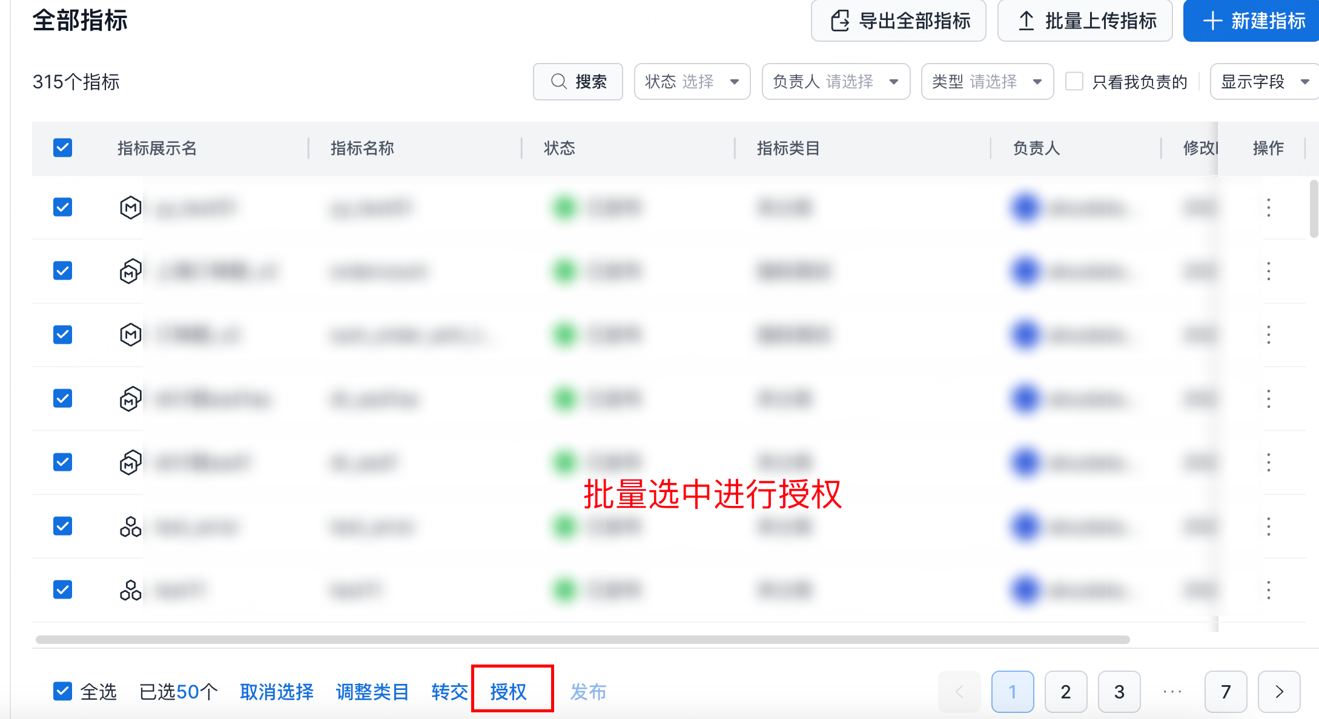Enable 只看我负责的 checkbox
The image size is (1319, 719).
pos(1074,82)
